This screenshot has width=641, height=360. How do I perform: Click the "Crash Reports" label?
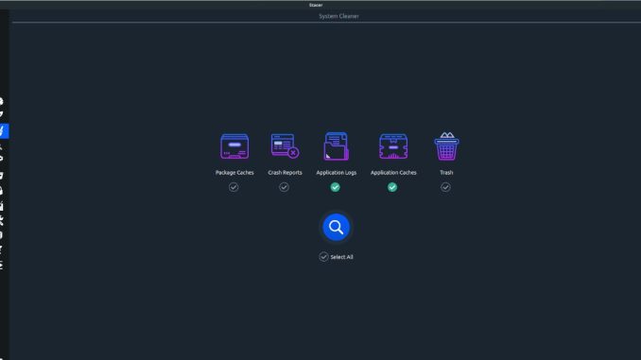(x=285, y=172)
